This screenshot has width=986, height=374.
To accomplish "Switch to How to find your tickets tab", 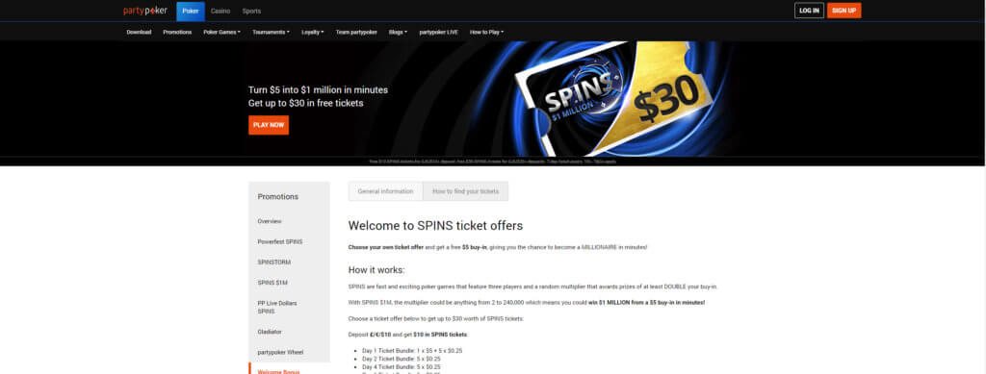I will click(x=465, y=191).
